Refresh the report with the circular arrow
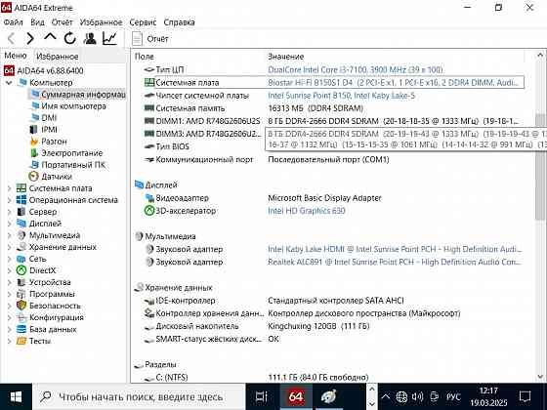Image resolution: width=547 pixels, height=410 pixels. [x=70, y=38]
